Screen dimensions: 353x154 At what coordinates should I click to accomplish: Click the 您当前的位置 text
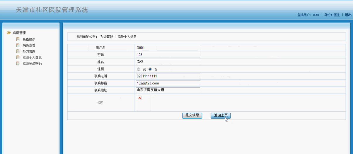tap(87, 37)
